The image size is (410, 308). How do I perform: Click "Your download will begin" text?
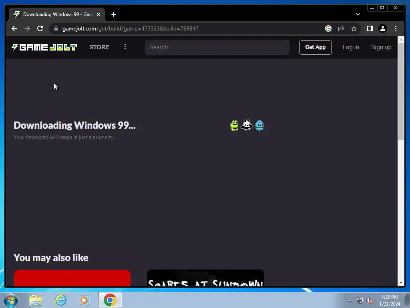coord(64,137)
